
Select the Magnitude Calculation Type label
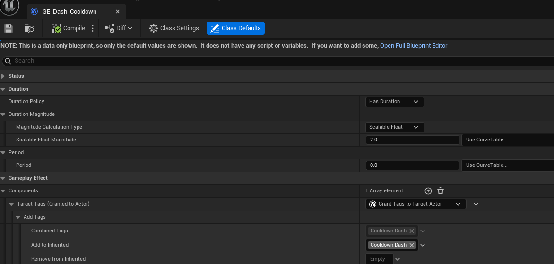click(49, 127)
